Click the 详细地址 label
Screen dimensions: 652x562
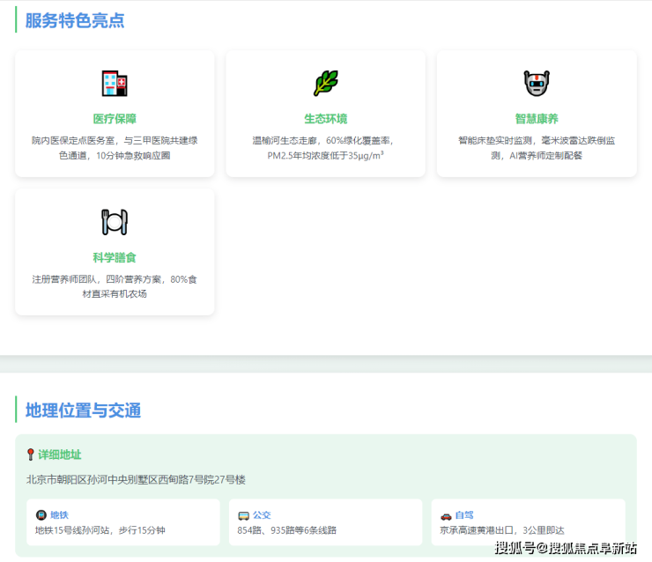tap(59, 455)
